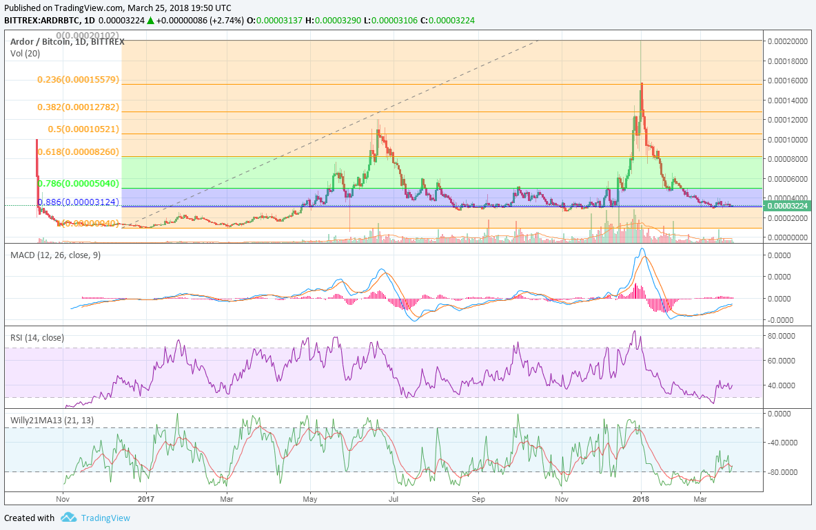The height and width of the screenshot is (530, 816).
Task: Select the 0.886 blue Fibonacci label
Action: 78,202
